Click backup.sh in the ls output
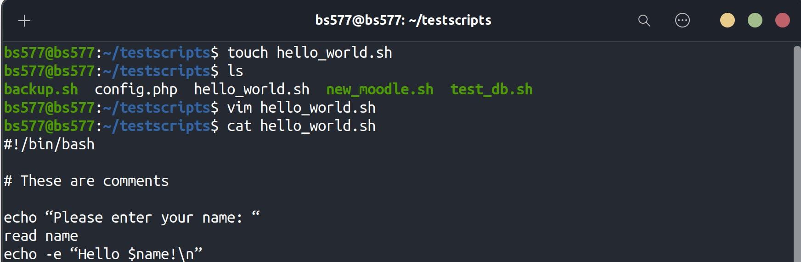801x262 pixels. click(x=41, y=89)
